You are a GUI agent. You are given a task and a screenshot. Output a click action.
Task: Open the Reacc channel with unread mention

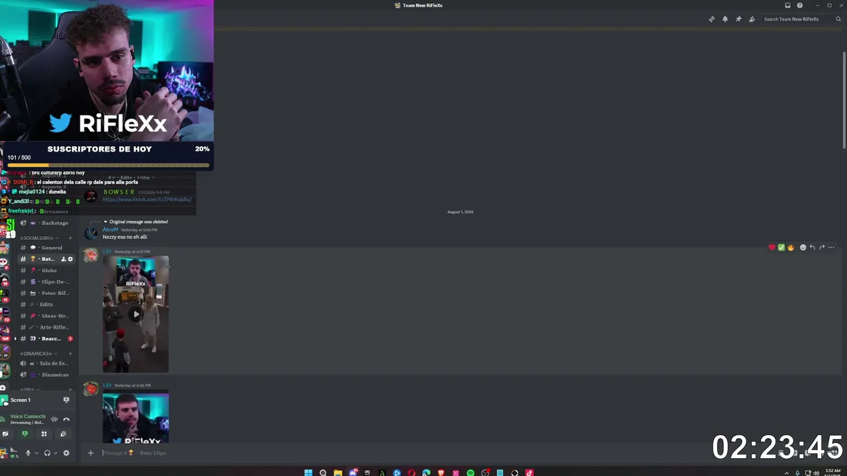point(48,338)
